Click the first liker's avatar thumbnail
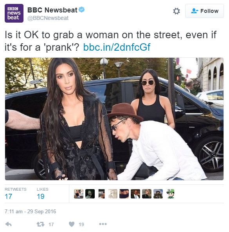This screenshot has height=232, width=229. pyautogui.click(x=79, y=194)
